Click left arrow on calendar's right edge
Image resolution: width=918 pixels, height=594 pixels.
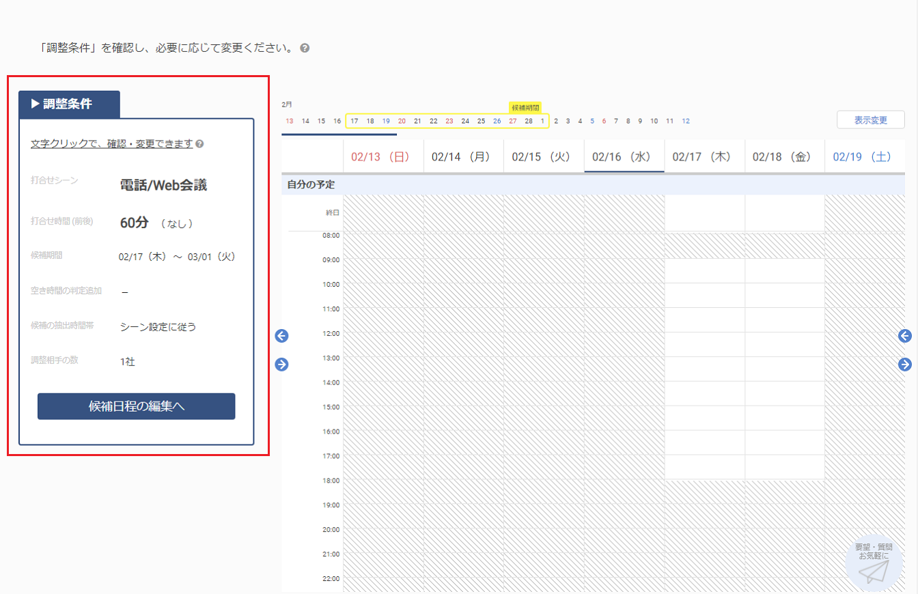905,336
